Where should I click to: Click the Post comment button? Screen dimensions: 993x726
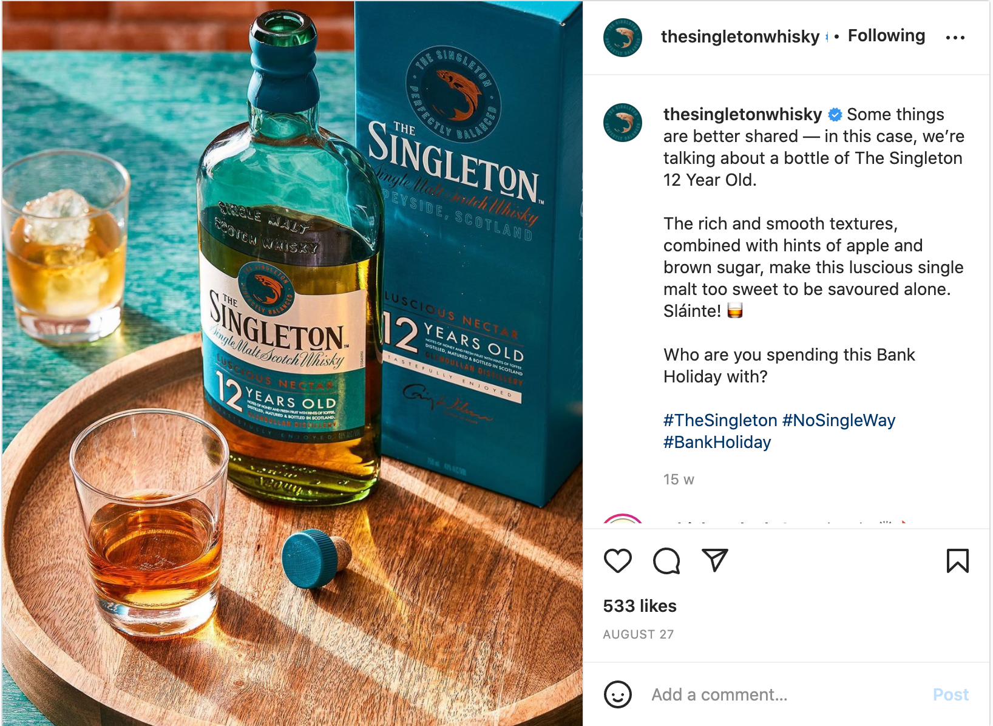pyautogui.click(x=951, y=694)
